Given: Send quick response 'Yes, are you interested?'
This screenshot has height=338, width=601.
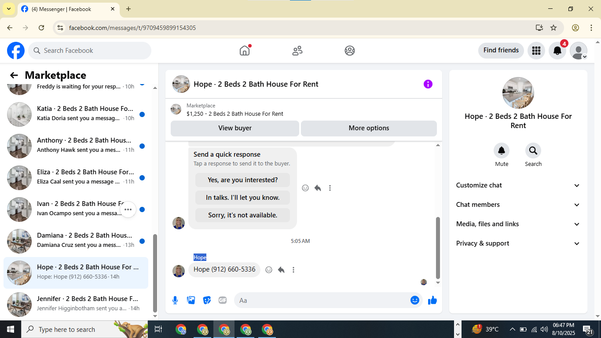Looking at the screenshot, I should pyautogui.click(x=243, y=180).
